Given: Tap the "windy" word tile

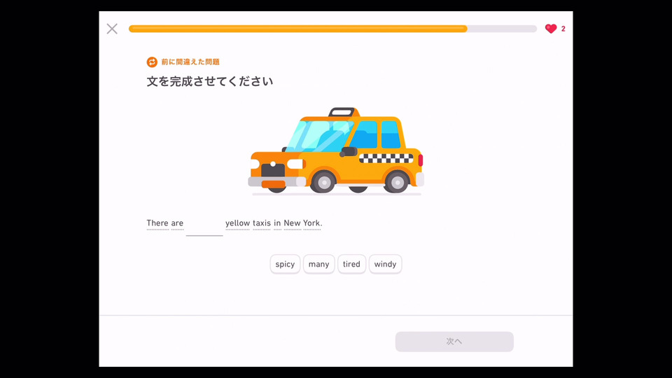Looking at the screenshot, I should tap(385, 264).
